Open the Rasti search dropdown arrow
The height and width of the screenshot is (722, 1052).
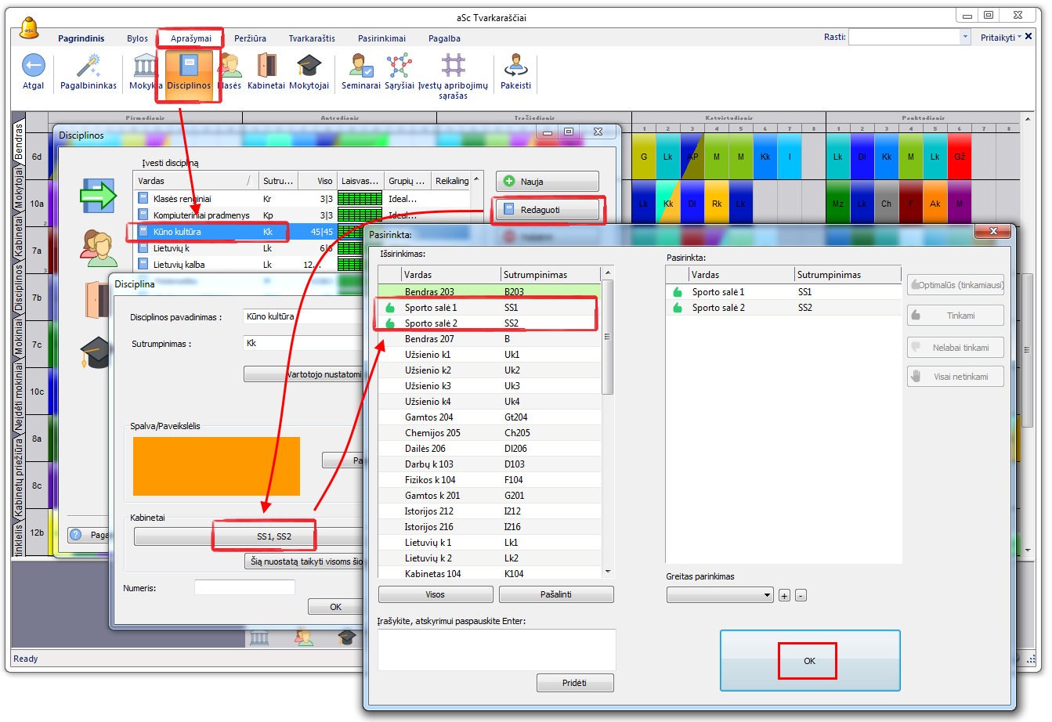[964, 37]
